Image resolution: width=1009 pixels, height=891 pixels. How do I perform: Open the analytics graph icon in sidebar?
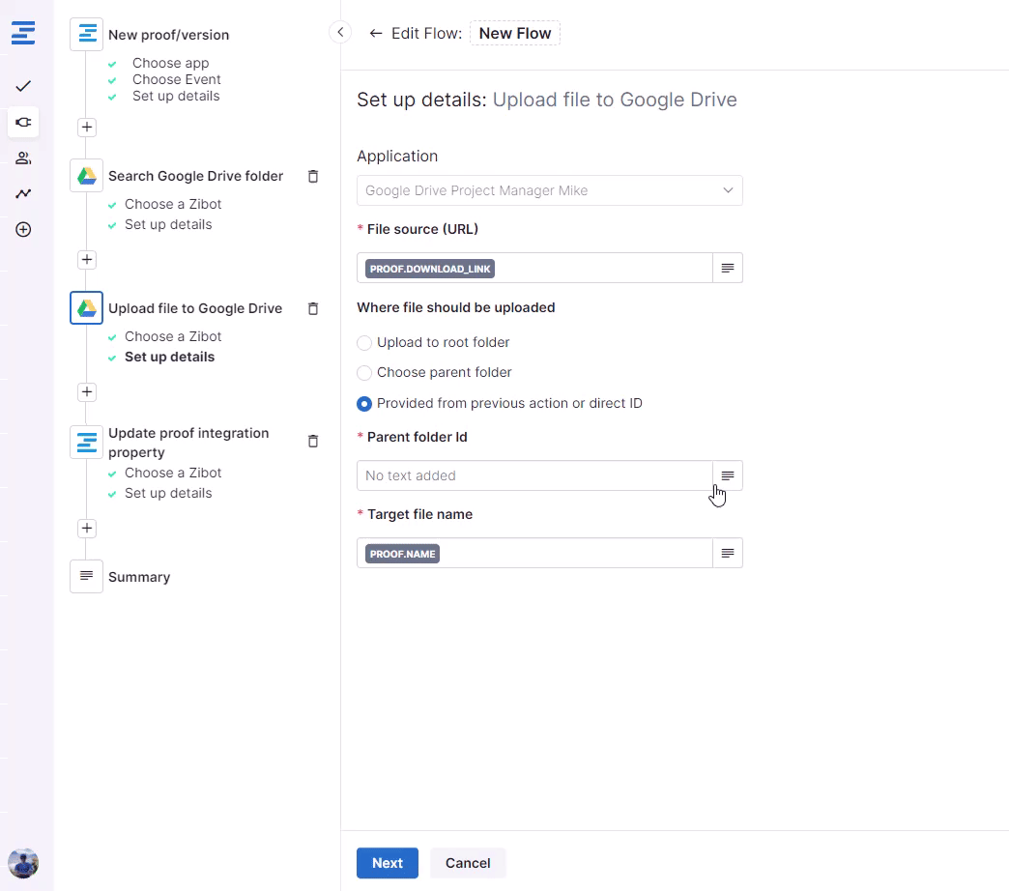pyautogui.click(x=23, y=193)
